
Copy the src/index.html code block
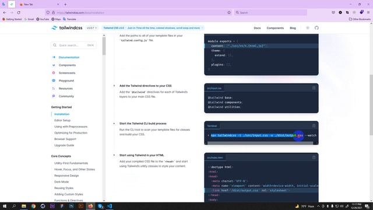314,157
